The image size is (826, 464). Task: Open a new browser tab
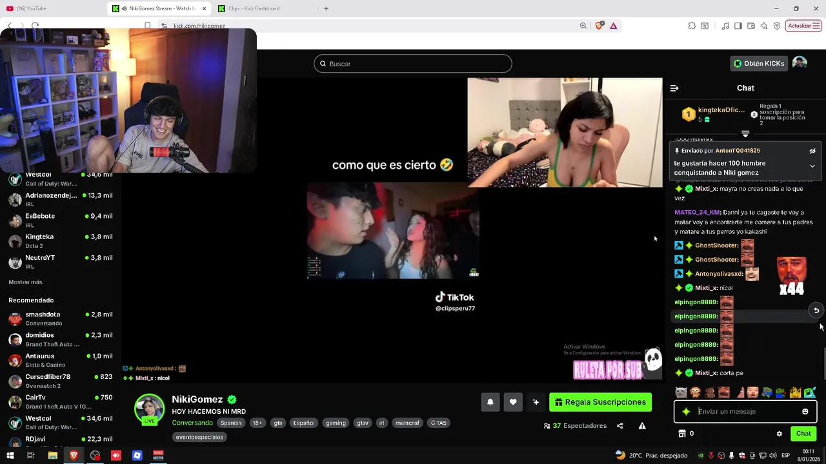(326, 8)
